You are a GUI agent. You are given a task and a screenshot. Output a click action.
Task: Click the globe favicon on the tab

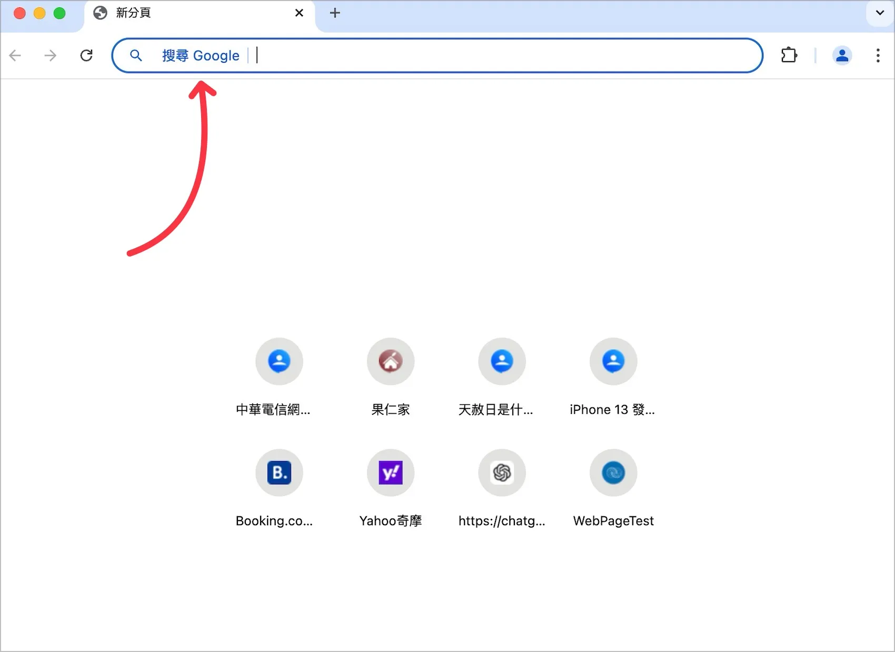(100, 13)
